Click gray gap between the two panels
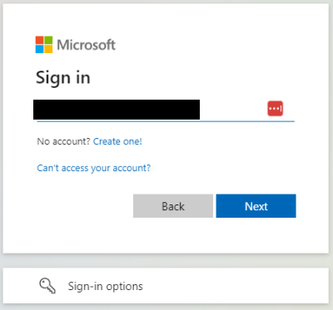Viewport: 333px width, 310px height. (166, 261)
